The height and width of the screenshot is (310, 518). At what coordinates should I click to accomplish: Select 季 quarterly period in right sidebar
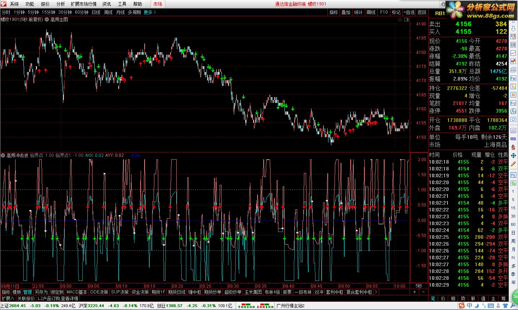point(513,274)
